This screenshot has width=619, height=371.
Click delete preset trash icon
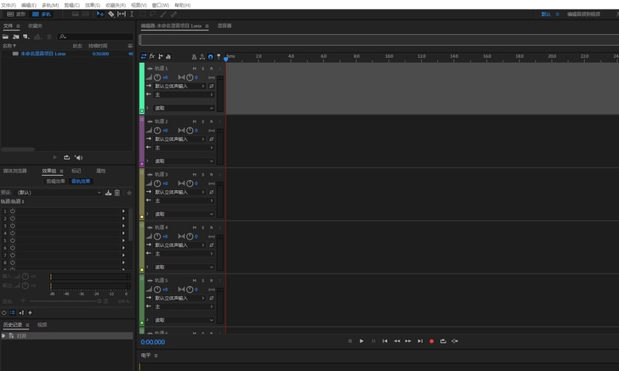click(x=117, y=193)
